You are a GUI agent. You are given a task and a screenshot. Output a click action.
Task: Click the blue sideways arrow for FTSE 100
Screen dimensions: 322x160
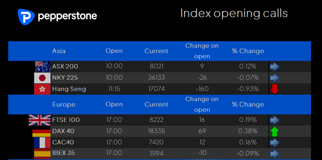click(275, 120)
